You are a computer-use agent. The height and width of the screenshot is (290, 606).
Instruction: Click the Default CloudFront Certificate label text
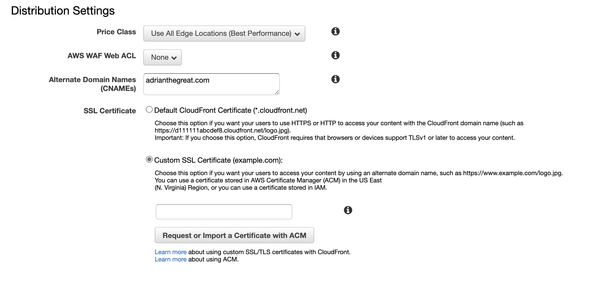click(231, 110)
